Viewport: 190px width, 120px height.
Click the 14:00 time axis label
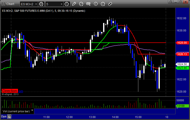115,117
